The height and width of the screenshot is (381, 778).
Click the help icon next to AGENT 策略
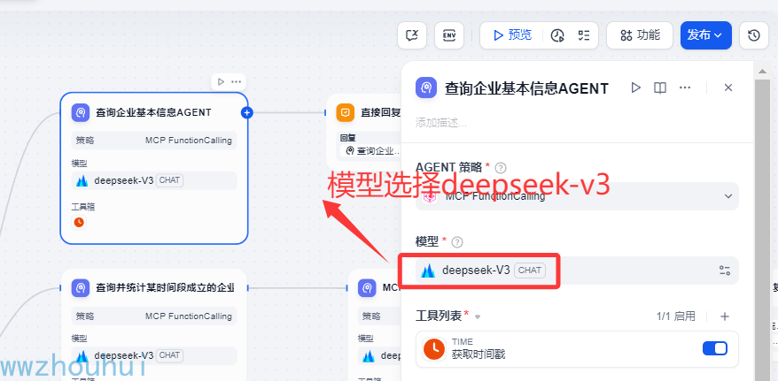click(501, 167)
